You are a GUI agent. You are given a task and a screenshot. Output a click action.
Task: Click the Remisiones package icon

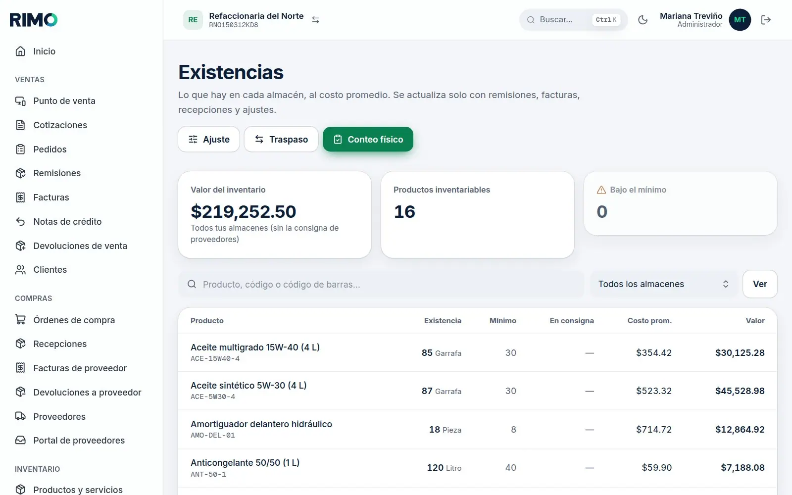click(20, 173)
